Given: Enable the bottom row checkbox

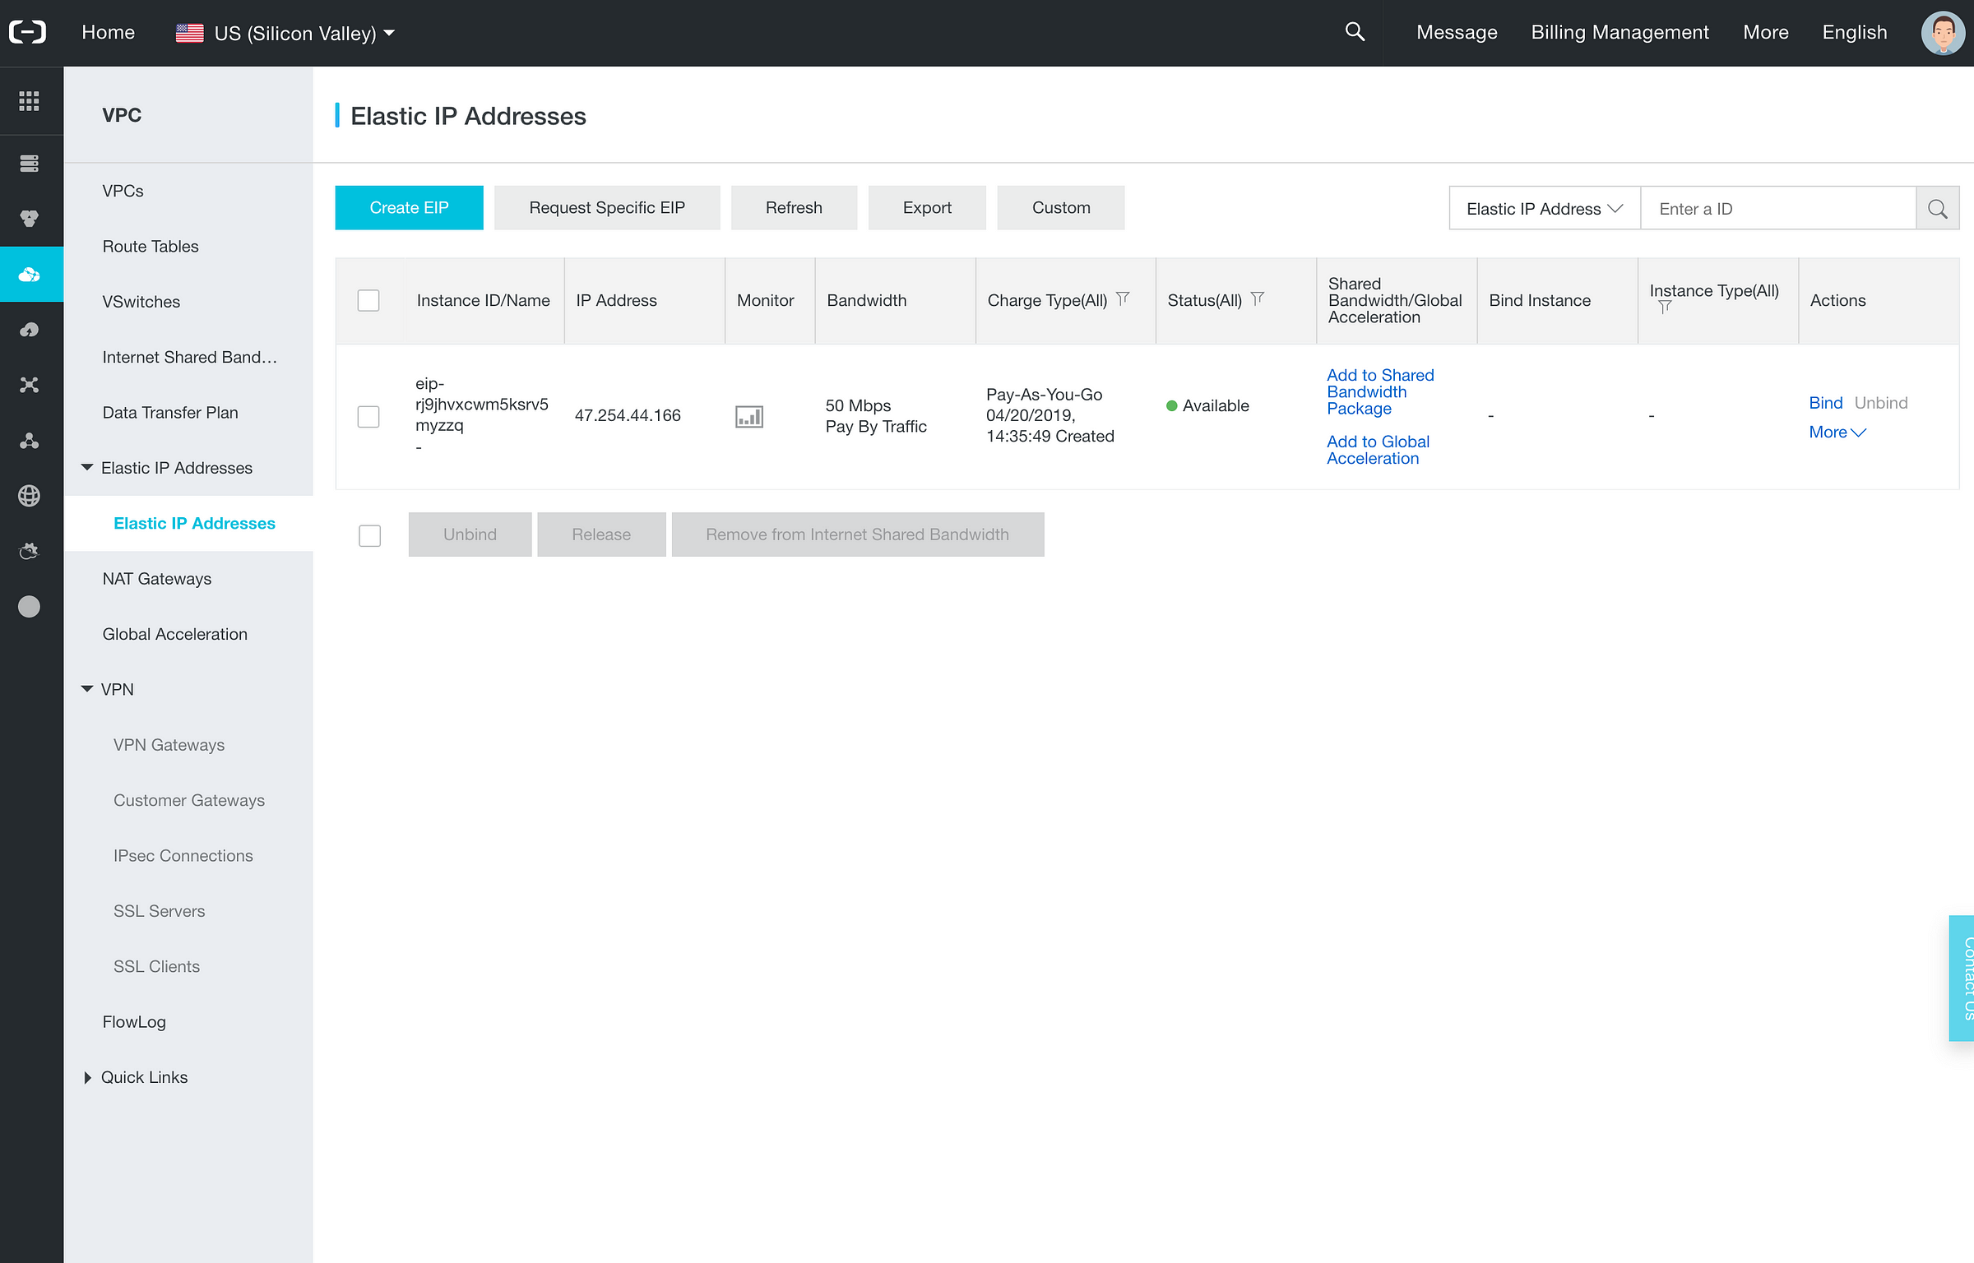Looking at the screenshot, I should click(370, 534).
